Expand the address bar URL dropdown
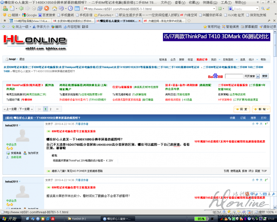The image size is (277, 222). pos(214,9)
